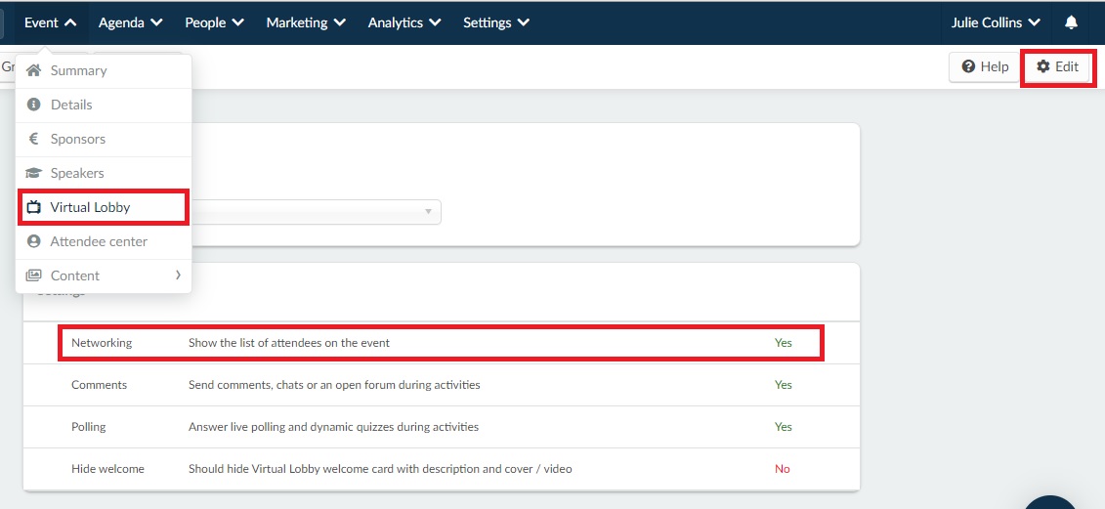Click the Summary home icon

tap(33, 70)
